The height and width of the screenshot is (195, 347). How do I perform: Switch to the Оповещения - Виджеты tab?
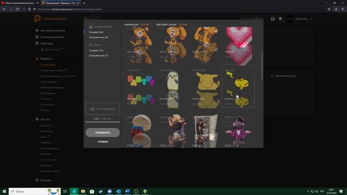60,3
